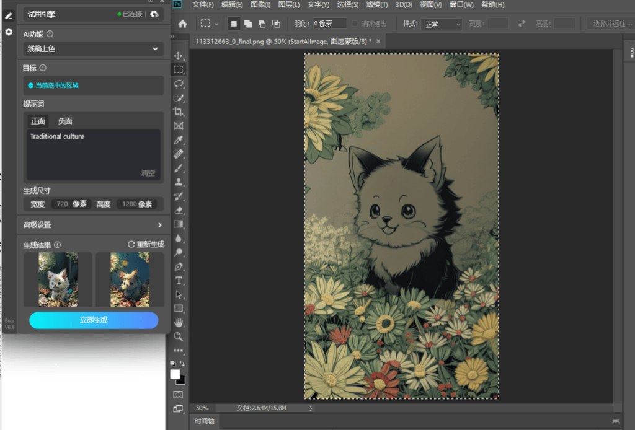Viewport: 635px width, 430px height.
Task: Switch prompt to 负面 tab
Action: (x=64, y=121)
